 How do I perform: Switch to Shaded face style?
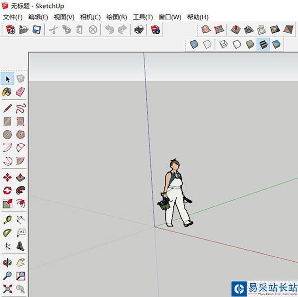250,44
